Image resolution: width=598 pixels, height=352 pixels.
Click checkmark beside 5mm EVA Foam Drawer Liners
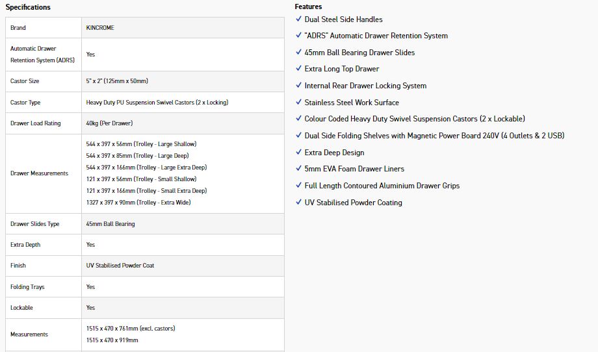click(298, 168)
